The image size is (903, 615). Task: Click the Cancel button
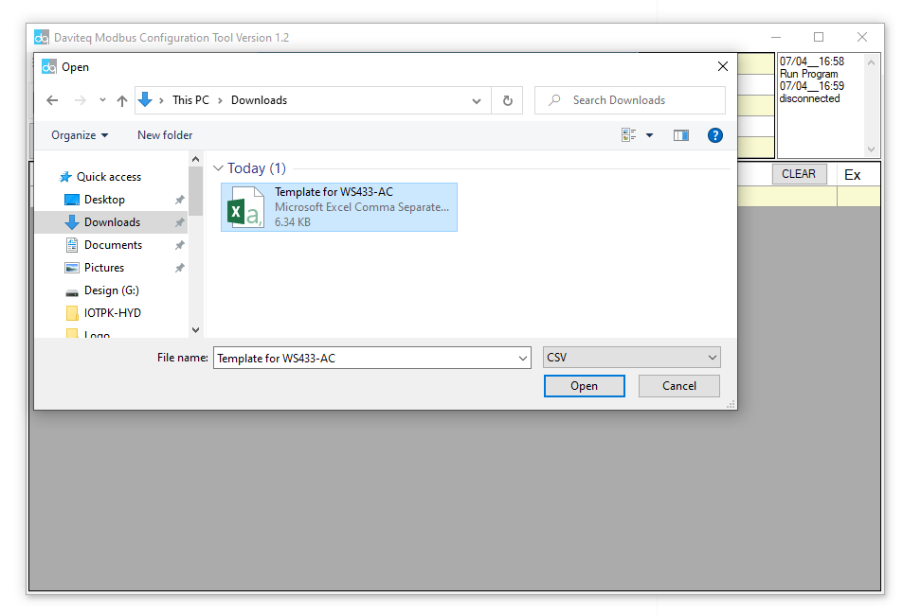point(679,386)
